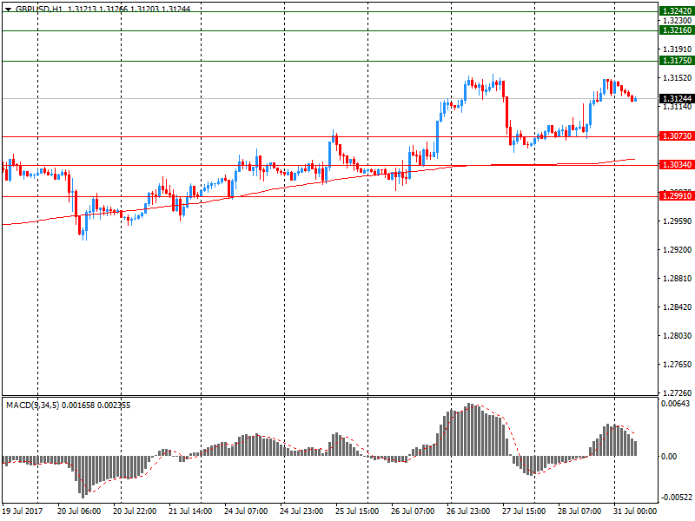The width and height of the screenshot is (695, 521).
Task: Click the MACD(9,34,5) indicator label
Action: click(32, 406)
